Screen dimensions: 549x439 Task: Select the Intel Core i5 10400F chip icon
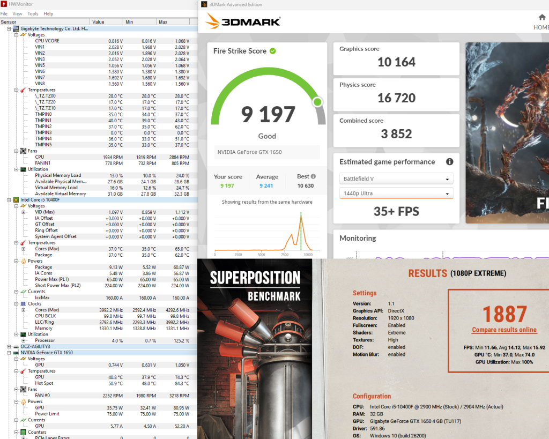tap(16, 200)
